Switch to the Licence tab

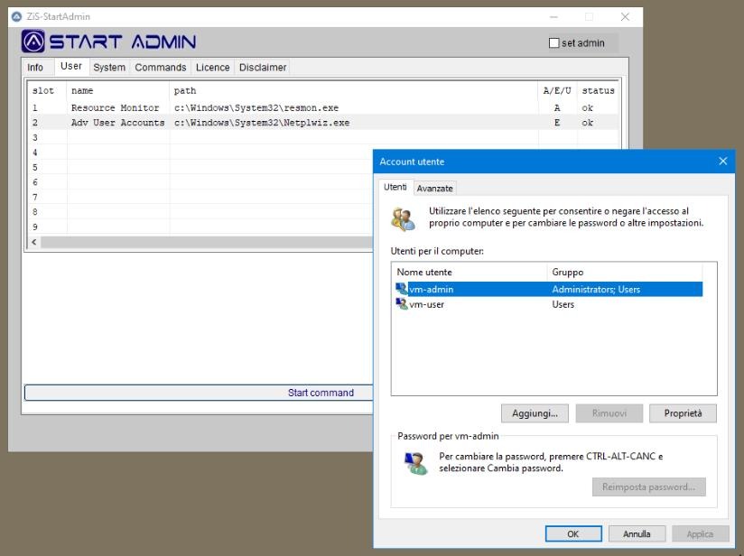[212, 68]
